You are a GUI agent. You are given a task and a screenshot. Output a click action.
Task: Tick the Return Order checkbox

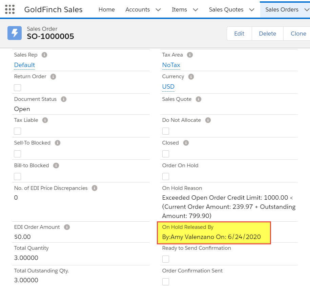tap(17, 88)
